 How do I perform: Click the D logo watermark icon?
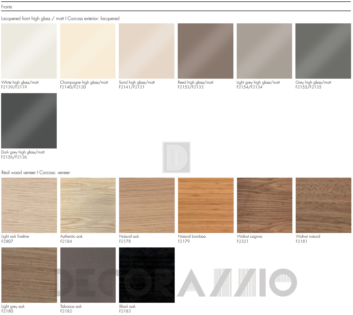[176, 157]
